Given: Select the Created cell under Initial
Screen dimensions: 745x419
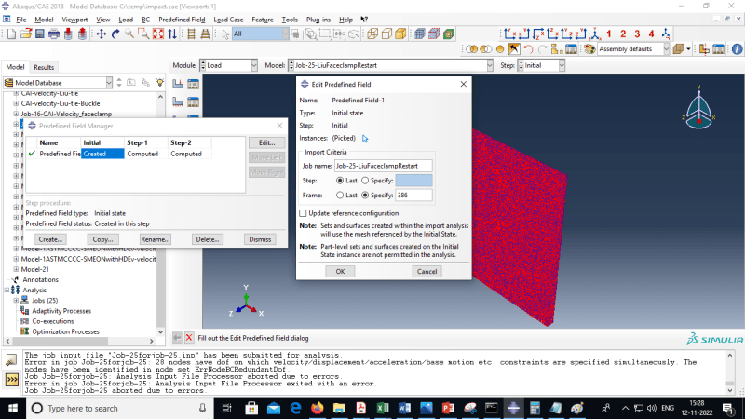Looking at the screenshot, I should click(102, 154).
